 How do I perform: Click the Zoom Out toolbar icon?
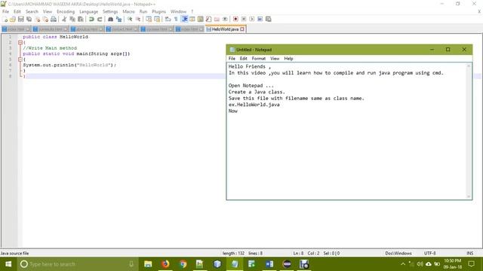pyautogui.click(x=137, y=19)
